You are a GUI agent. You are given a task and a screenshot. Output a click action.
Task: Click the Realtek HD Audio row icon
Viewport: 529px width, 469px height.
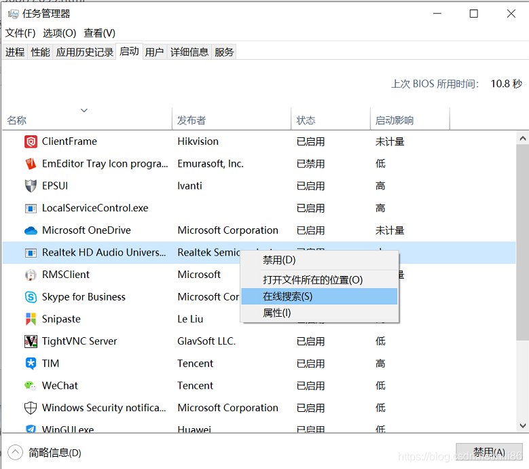(x=31, y=253)
